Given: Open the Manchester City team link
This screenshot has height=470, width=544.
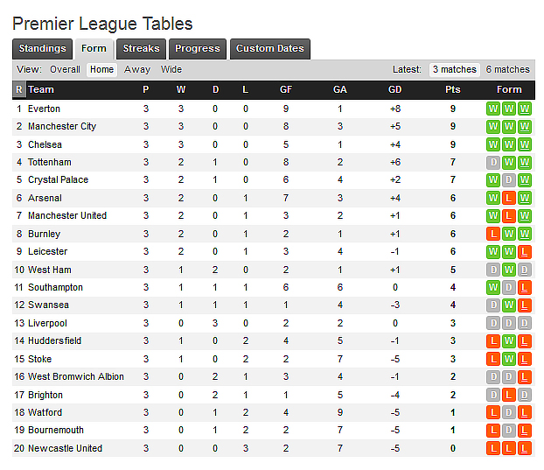Looking at the screenshot, I should pyautogui.click(x=62, y=126).
